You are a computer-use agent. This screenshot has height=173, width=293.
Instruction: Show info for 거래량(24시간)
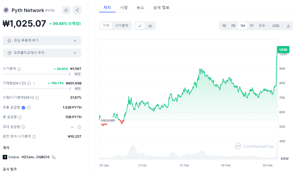point(29,83)
